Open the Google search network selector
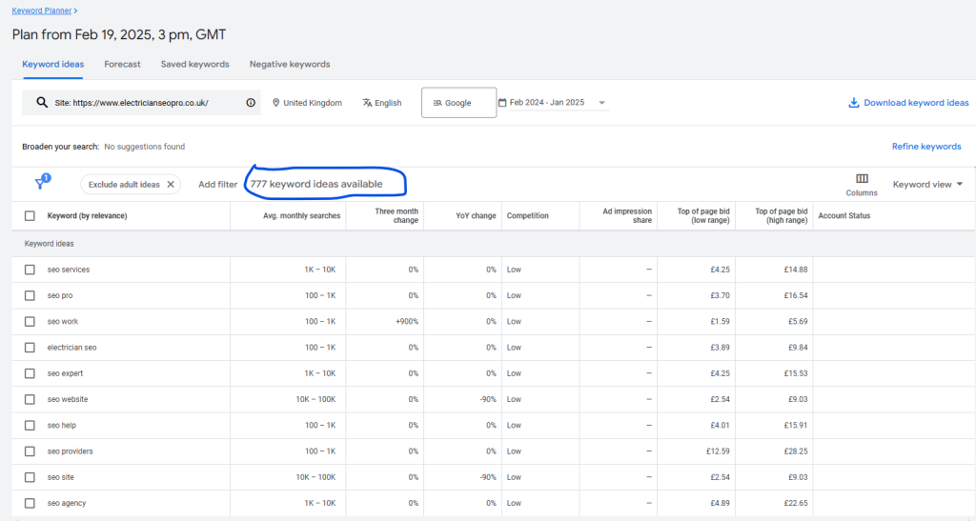Image resolution: width=976 pixels, height=521 pixels. pyautogui.click(x=458, y=103)
